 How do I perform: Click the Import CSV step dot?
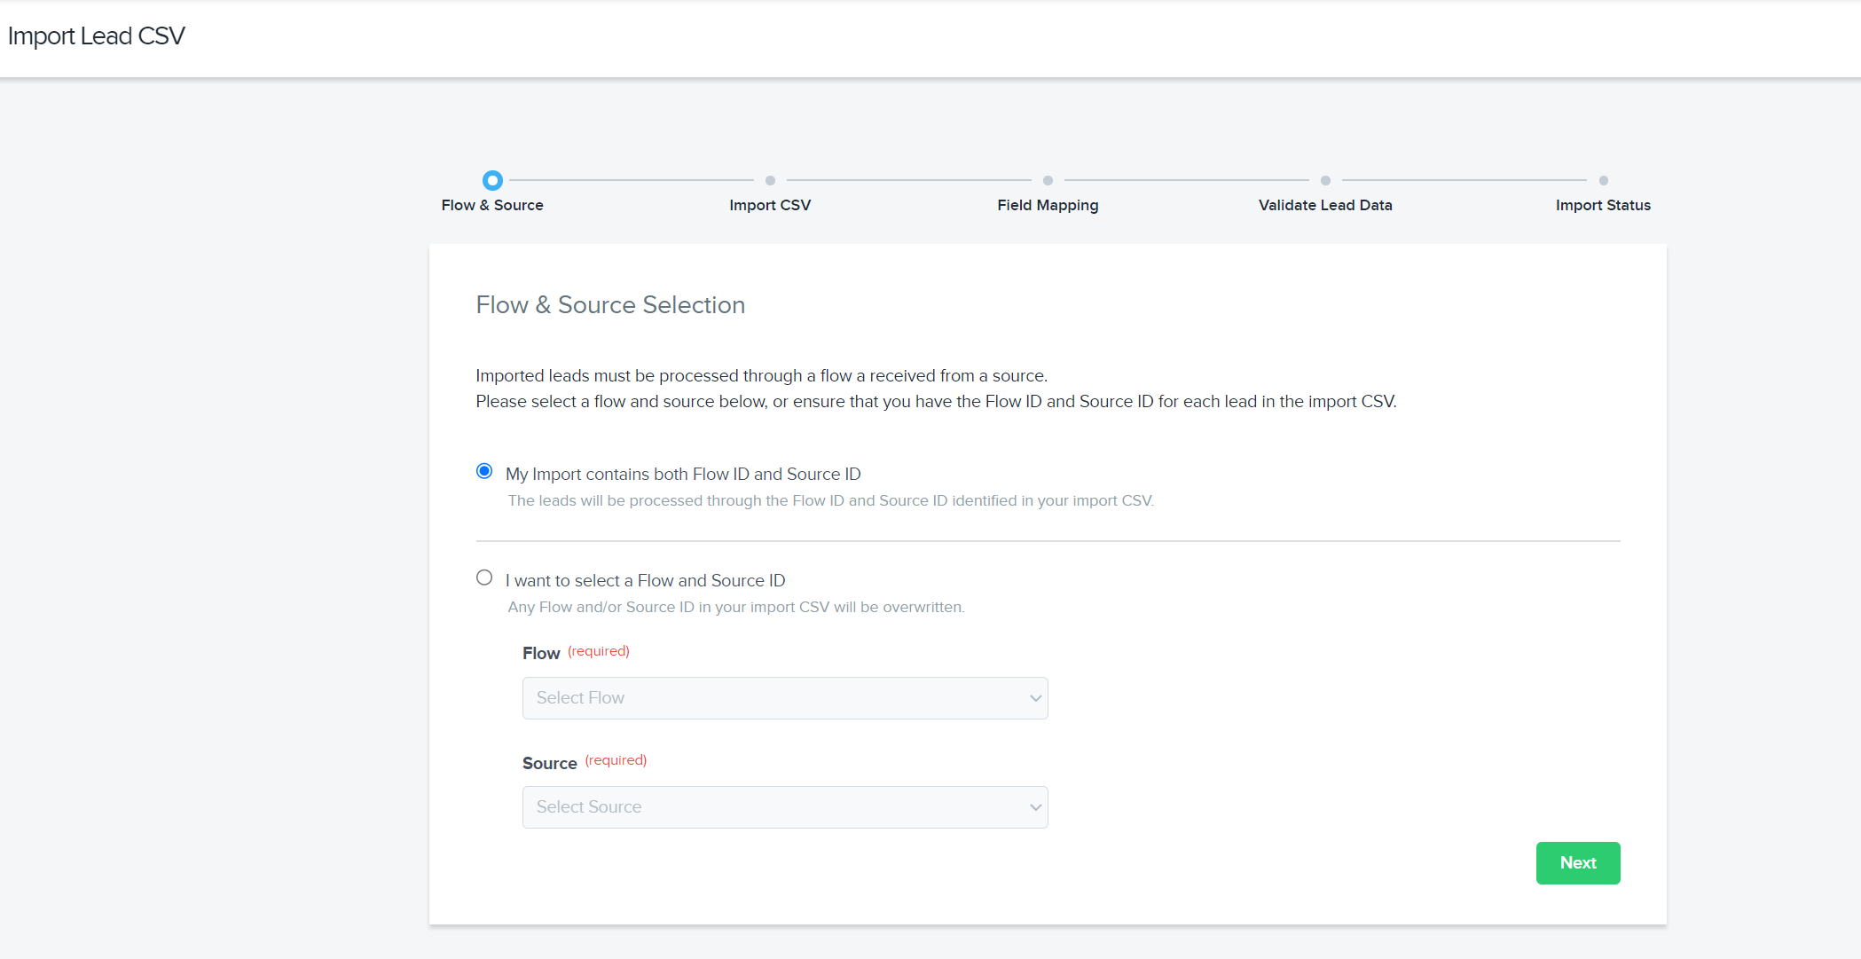[x=770, y=180]
